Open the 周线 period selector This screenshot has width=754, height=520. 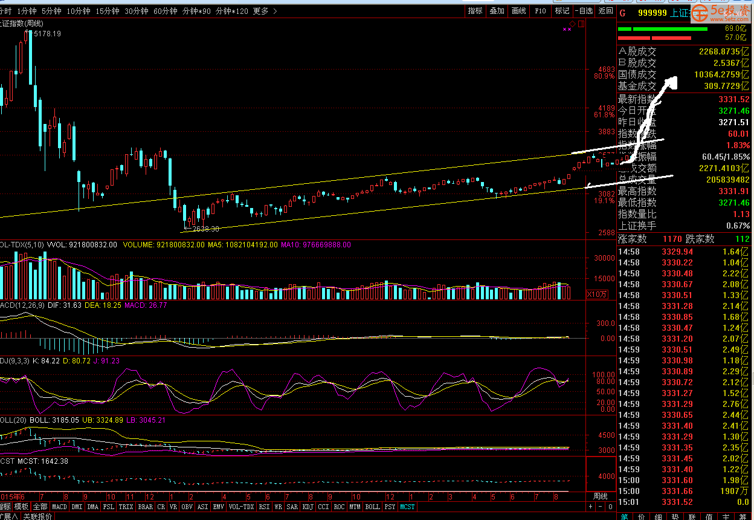click(601, 496)
